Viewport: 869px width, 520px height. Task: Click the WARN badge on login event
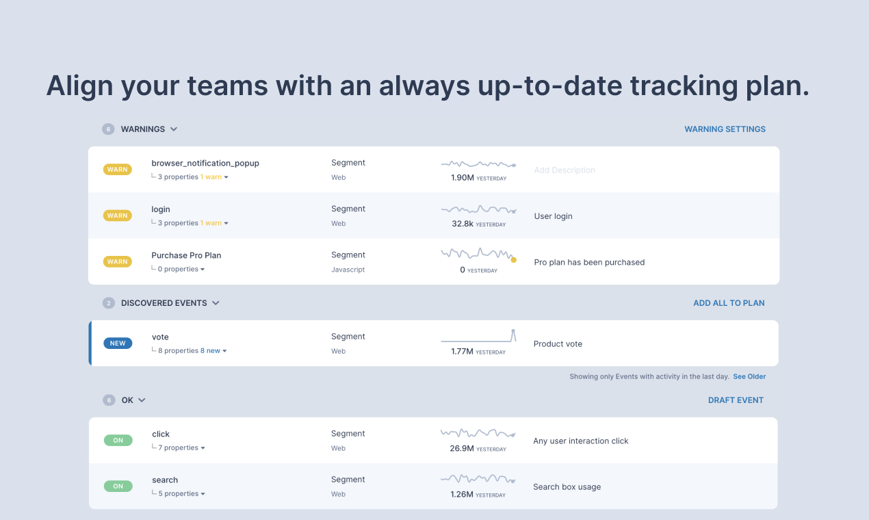117,215
